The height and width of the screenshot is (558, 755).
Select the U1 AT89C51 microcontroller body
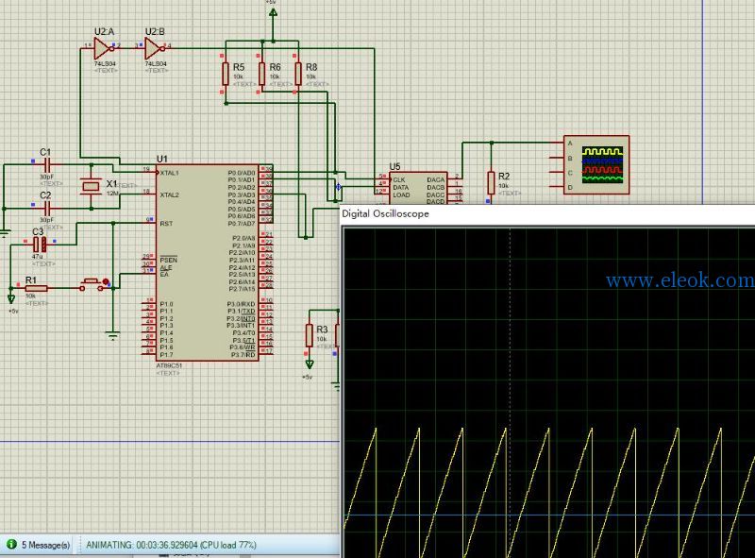(208, 262)
